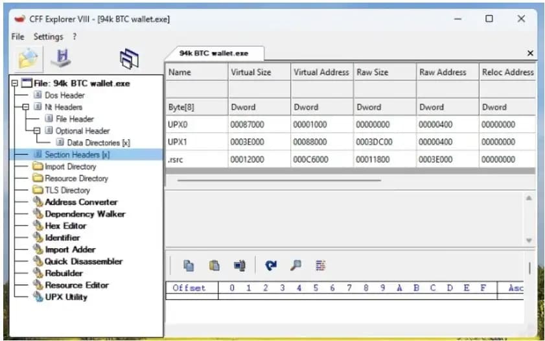The width and height of the screenshot is (545, 341).
Task: Click the Rebuilder tool icon
Action: click(38, 273)
